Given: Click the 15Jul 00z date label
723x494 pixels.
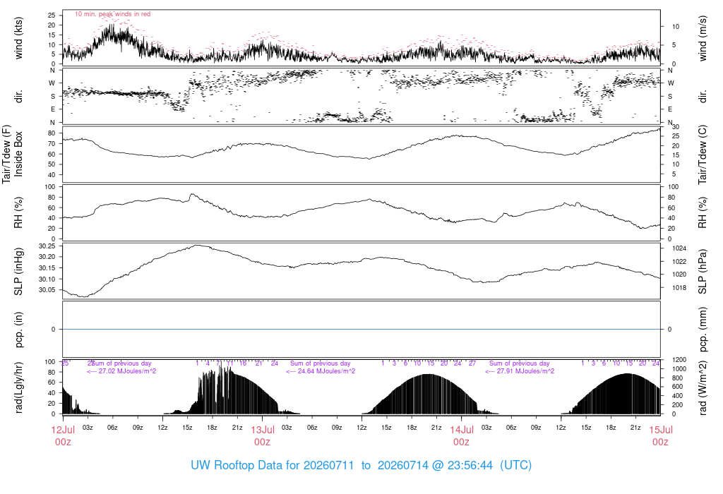Looking at the screenshot, I should (661, 435).
